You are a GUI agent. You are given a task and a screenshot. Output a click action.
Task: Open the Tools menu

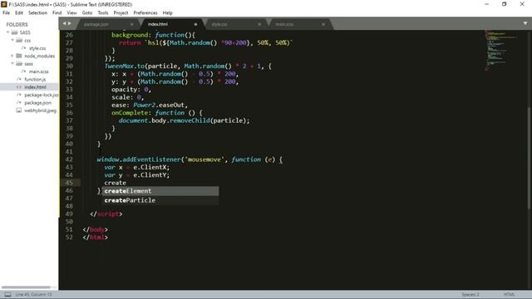coord(103,13)
